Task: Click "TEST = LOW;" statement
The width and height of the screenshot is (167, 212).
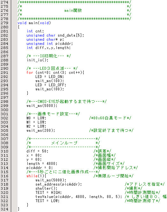Action: point(47,201)
